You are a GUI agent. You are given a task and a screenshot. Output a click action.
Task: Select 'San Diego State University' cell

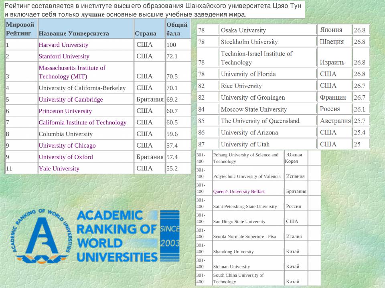248,218
